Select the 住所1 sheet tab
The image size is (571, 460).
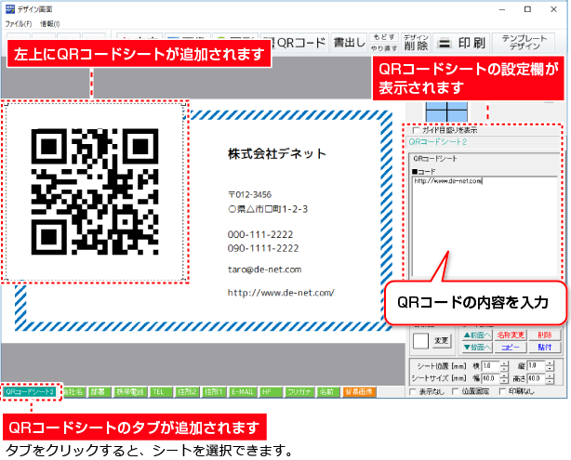tap(214, 391)
